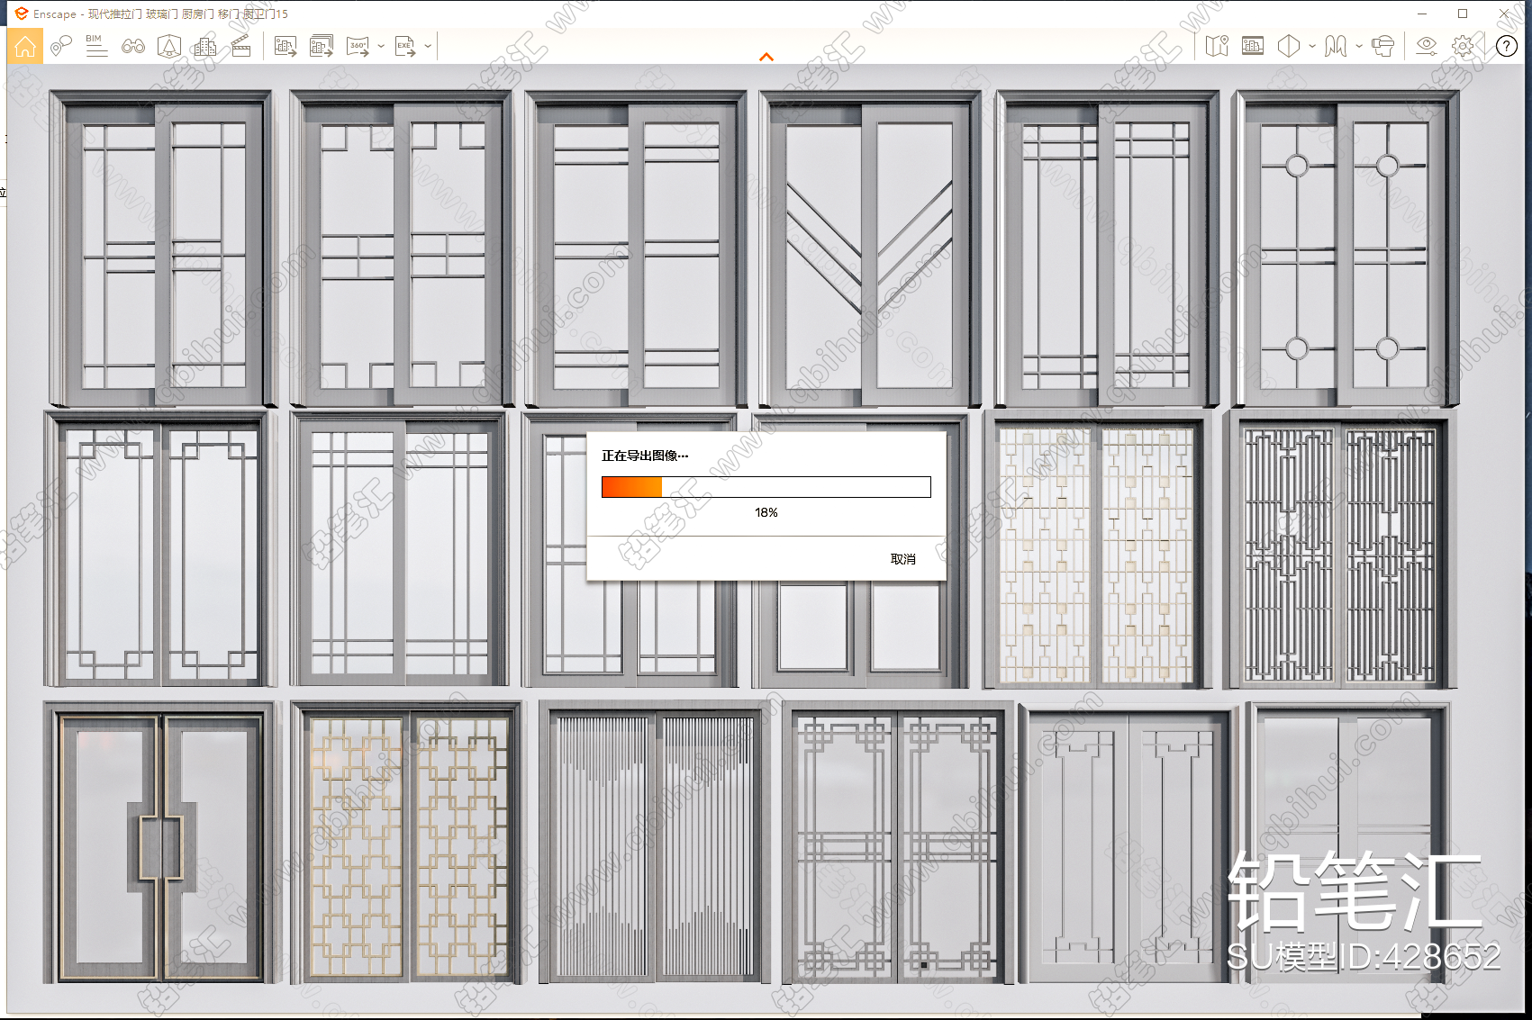
Task: Click the batch render export icon
Action: click(x=322, y=46)
